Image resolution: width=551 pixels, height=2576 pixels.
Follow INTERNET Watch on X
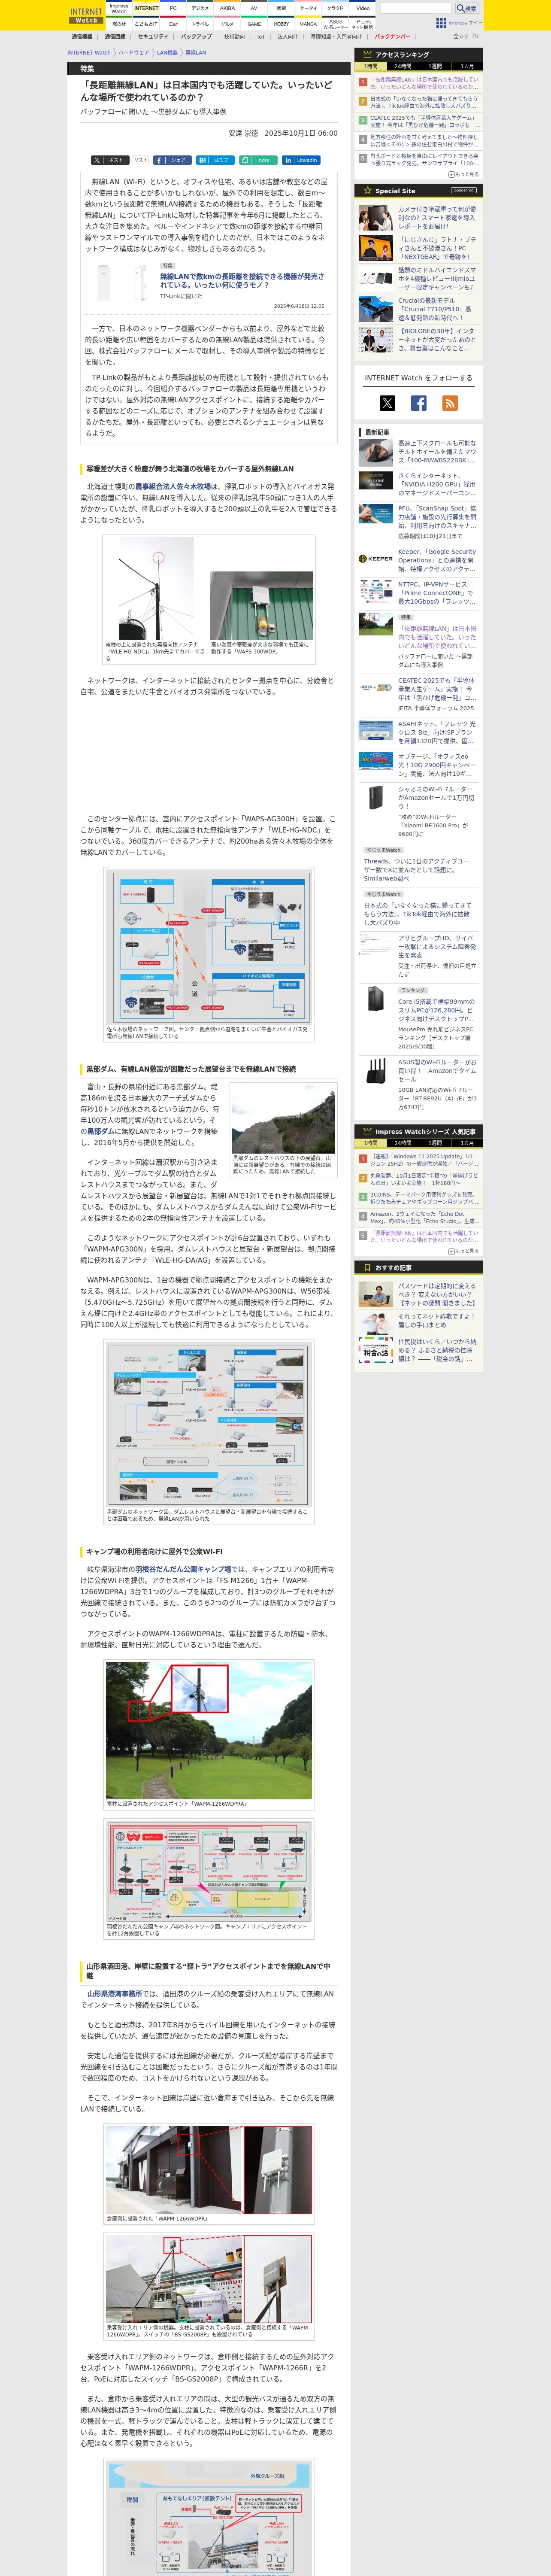tap(387, 403)
